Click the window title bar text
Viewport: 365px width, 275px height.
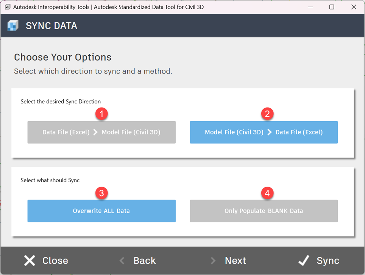pyautogui.click(x=108, y=7)
